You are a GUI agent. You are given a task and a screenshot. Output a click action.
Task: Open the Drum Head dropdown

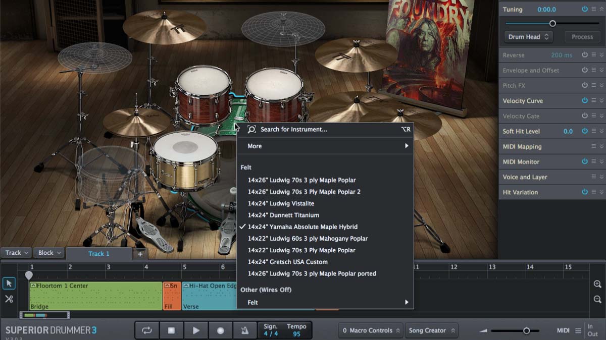tap(529, 37)
